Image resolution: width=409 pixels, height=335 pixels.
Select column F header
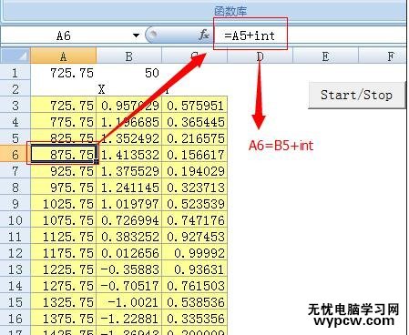point(383,56)
